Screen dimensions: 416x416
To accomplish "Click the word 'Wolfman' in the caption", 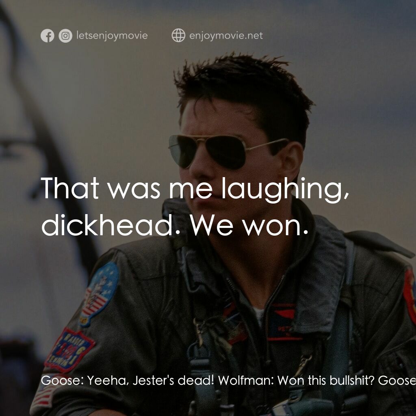I will point(244,382).
